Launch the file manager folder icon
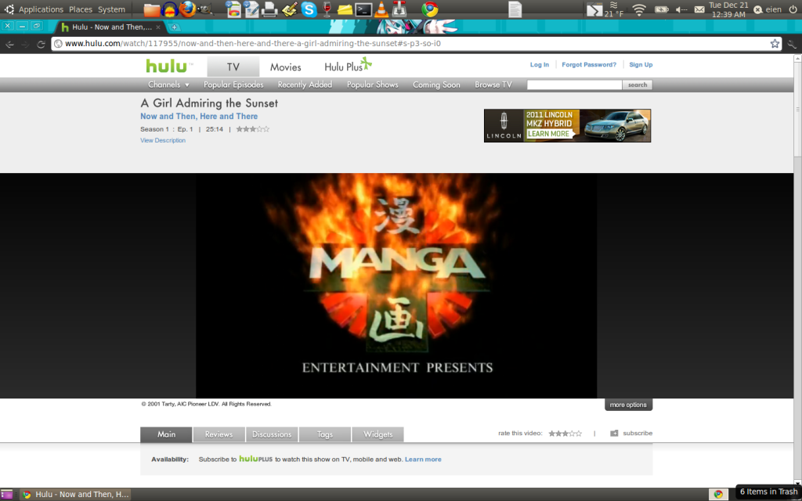The width and height of the screenshot is (802, 501). coord(151,9)
